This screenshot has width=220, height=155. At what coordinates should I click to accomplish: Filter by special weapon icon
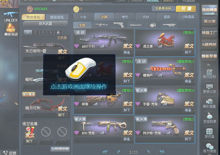169,25
